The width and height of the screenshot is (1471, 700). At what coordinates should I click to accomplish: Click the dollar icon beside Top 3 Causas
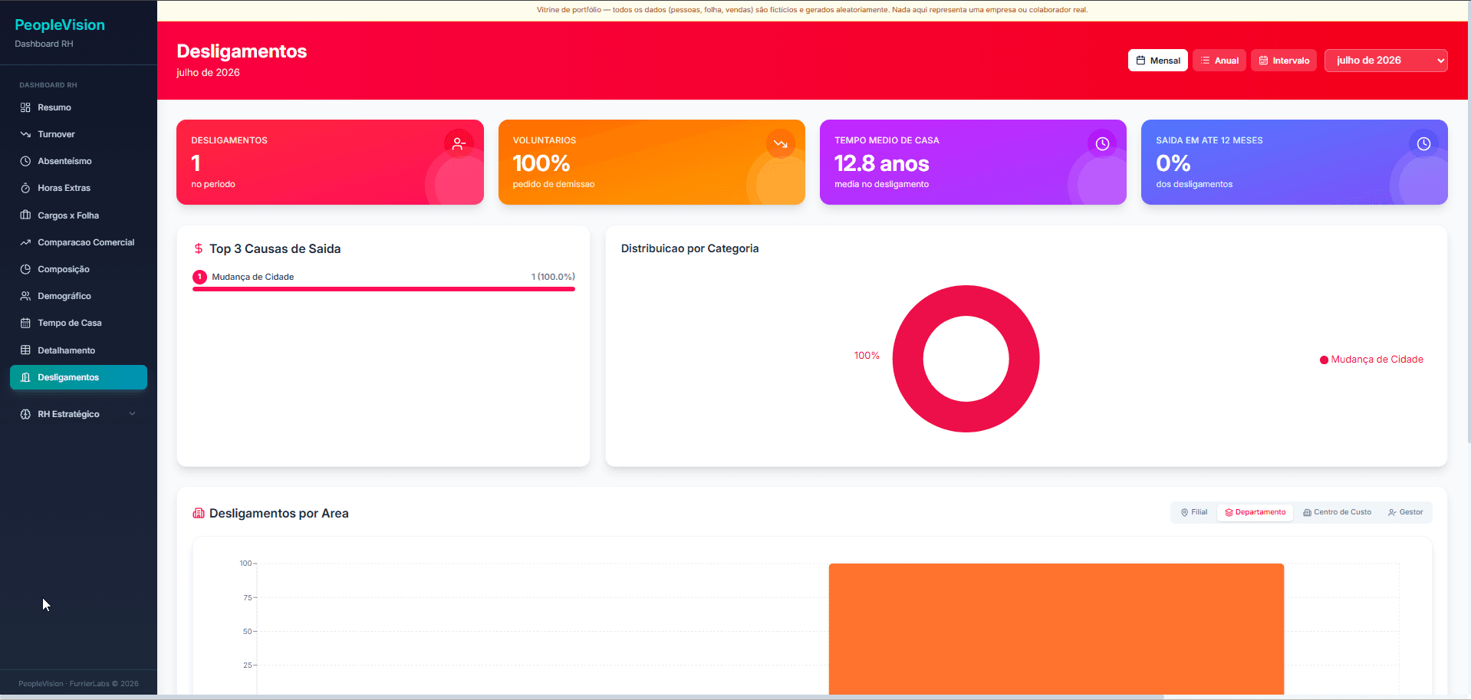pyautogui.click(x=199, y=248)
